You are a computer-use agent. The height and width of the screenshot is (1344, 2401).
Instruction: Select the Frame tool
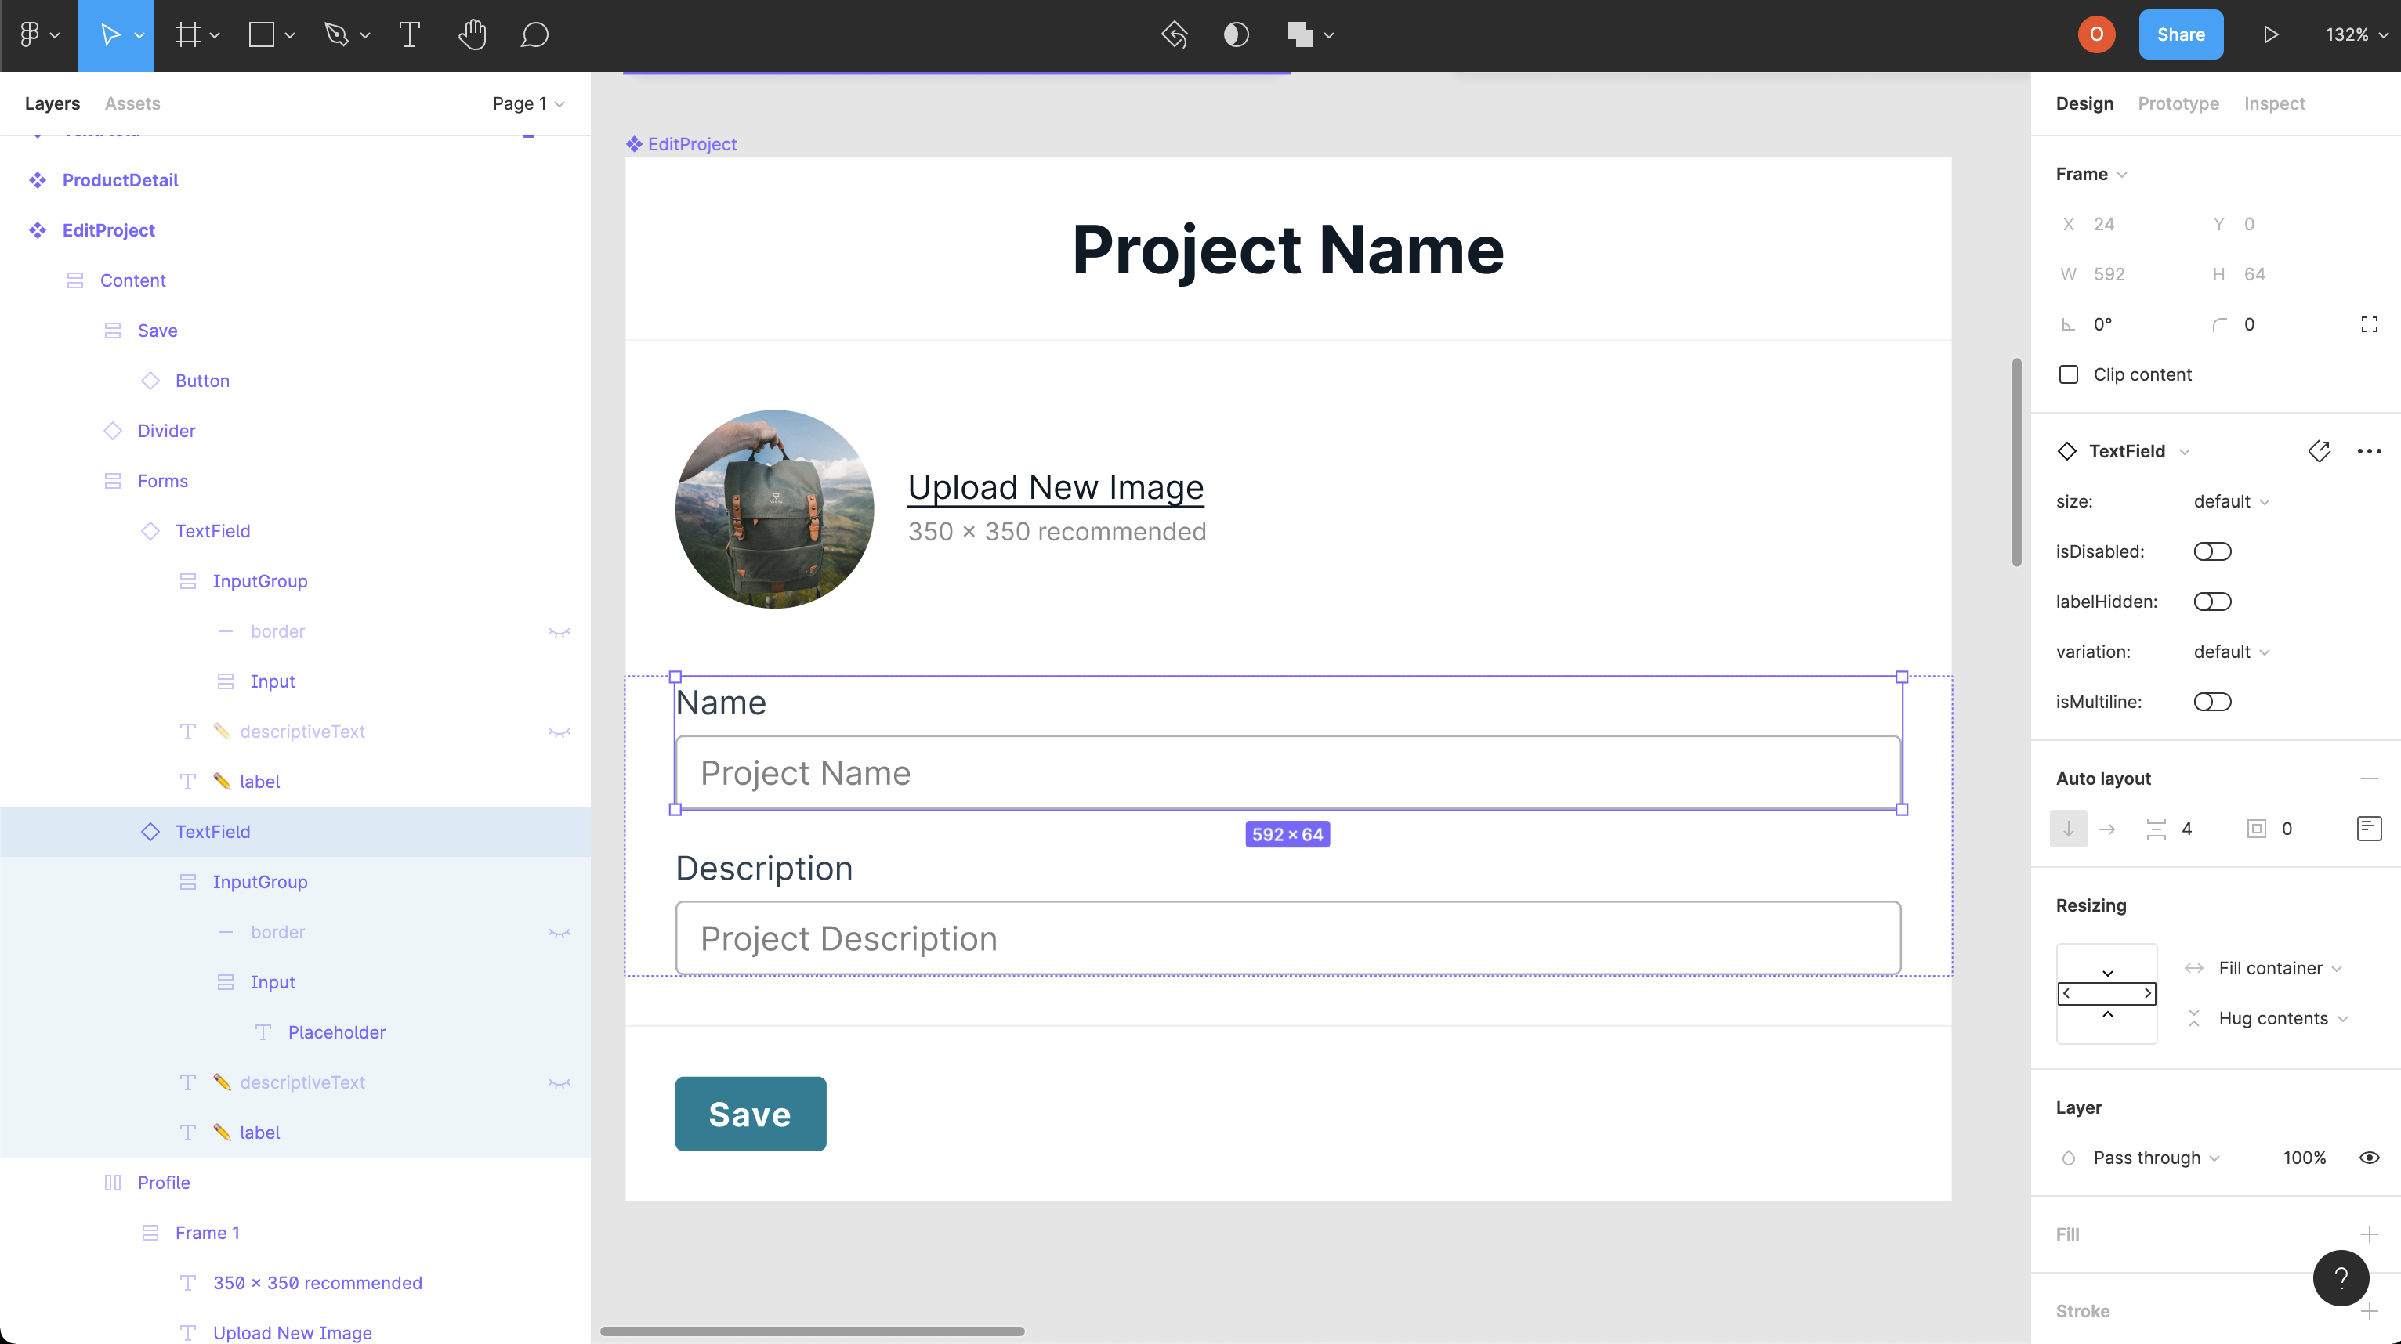click(187, 34)
